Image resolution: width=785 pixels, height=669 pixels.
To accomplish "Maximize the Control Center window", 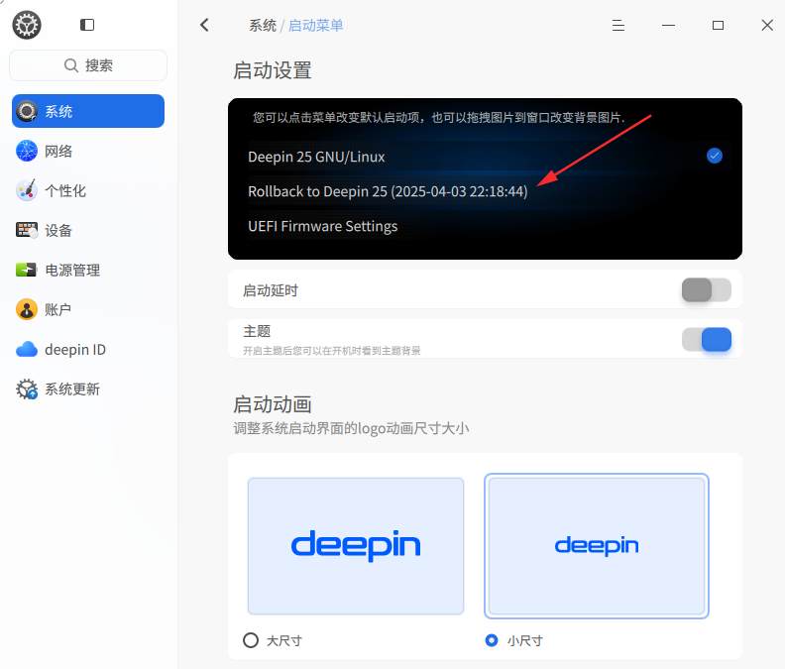I will (718, 25).
